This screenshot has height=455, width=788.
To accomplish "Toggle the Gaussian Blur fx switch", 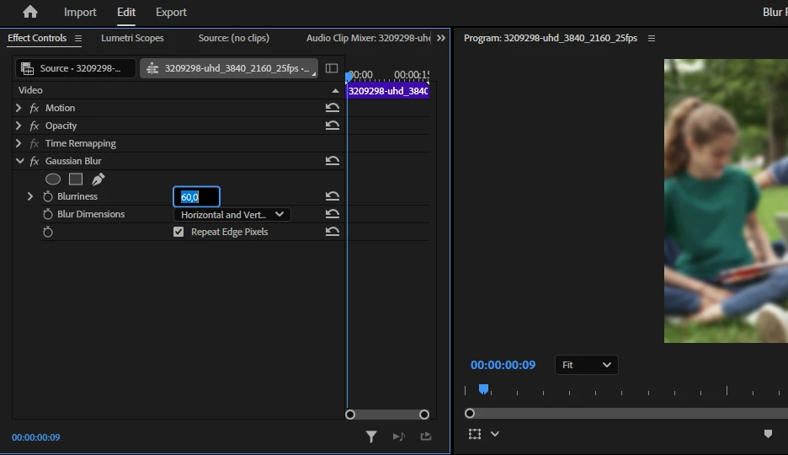I will 35,161.
